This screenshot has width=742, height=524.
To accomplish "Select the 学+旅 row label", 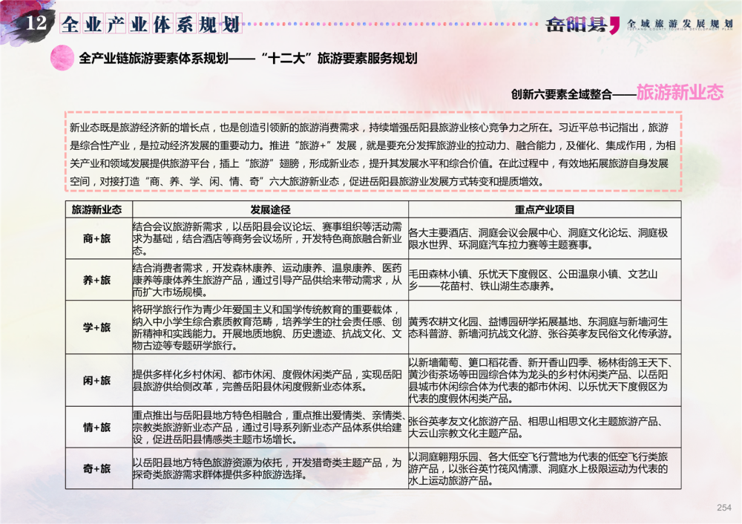I will [97, 327].
